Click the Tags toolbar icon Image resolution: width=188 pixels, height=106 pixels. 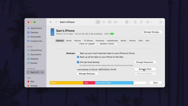click(x=141, y=22)
